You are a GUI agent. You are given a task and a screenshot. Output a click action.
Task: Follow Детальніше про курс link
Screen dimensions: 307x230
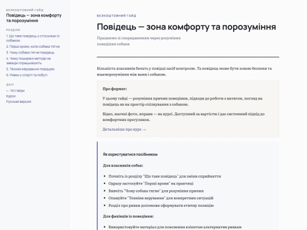coord(124,129)
